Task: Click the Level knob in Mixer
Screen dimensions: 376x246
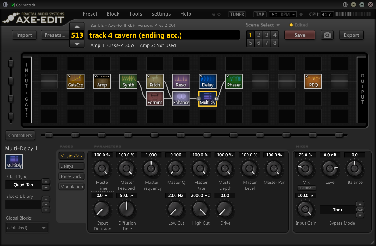Action: point(330,168)
